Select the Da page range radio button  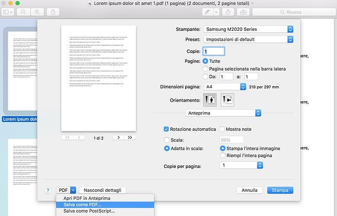pos(206,77)
